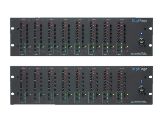Screen dimensions: 163x122
Task: Click the red busy LED of Zone 7, top unit
Action: [113, 50]
